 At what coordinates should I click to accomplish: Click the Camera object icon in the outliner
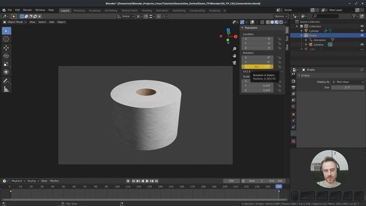pyautogui.click(x=311, y=45)
